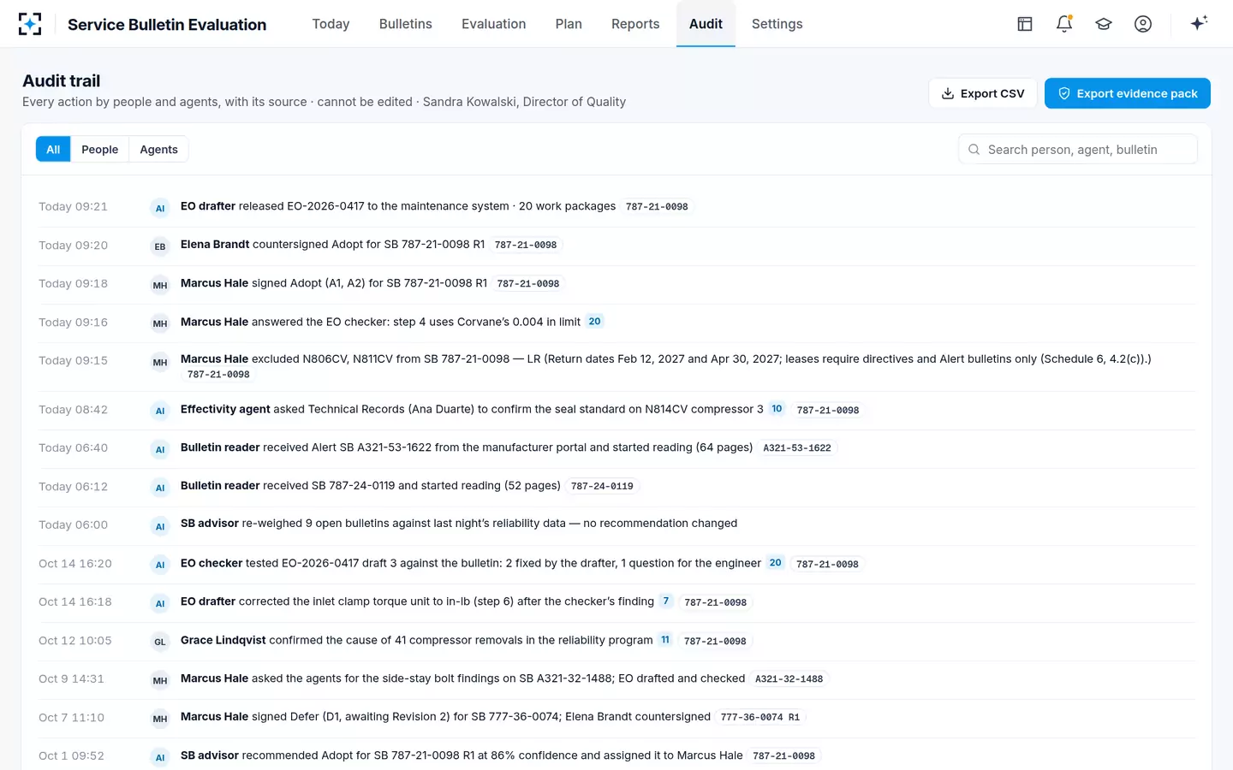Open the notifications bell
The image size is (1233, 770).
pos(1064,24)
